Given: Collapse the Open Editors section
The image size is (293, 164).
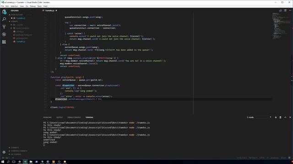Looking at the screenshot, I should click(16, 15).
